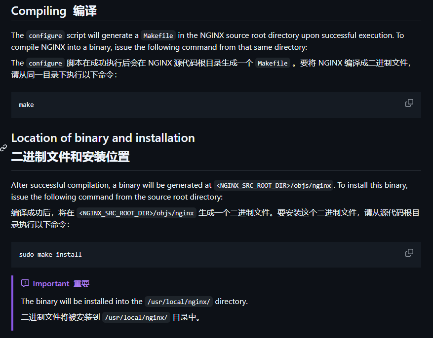Image resolution: width=433 pixels, height=338 pixels.
Task: Click text '二进制文件将被安装到'
Action: point(60,317)
